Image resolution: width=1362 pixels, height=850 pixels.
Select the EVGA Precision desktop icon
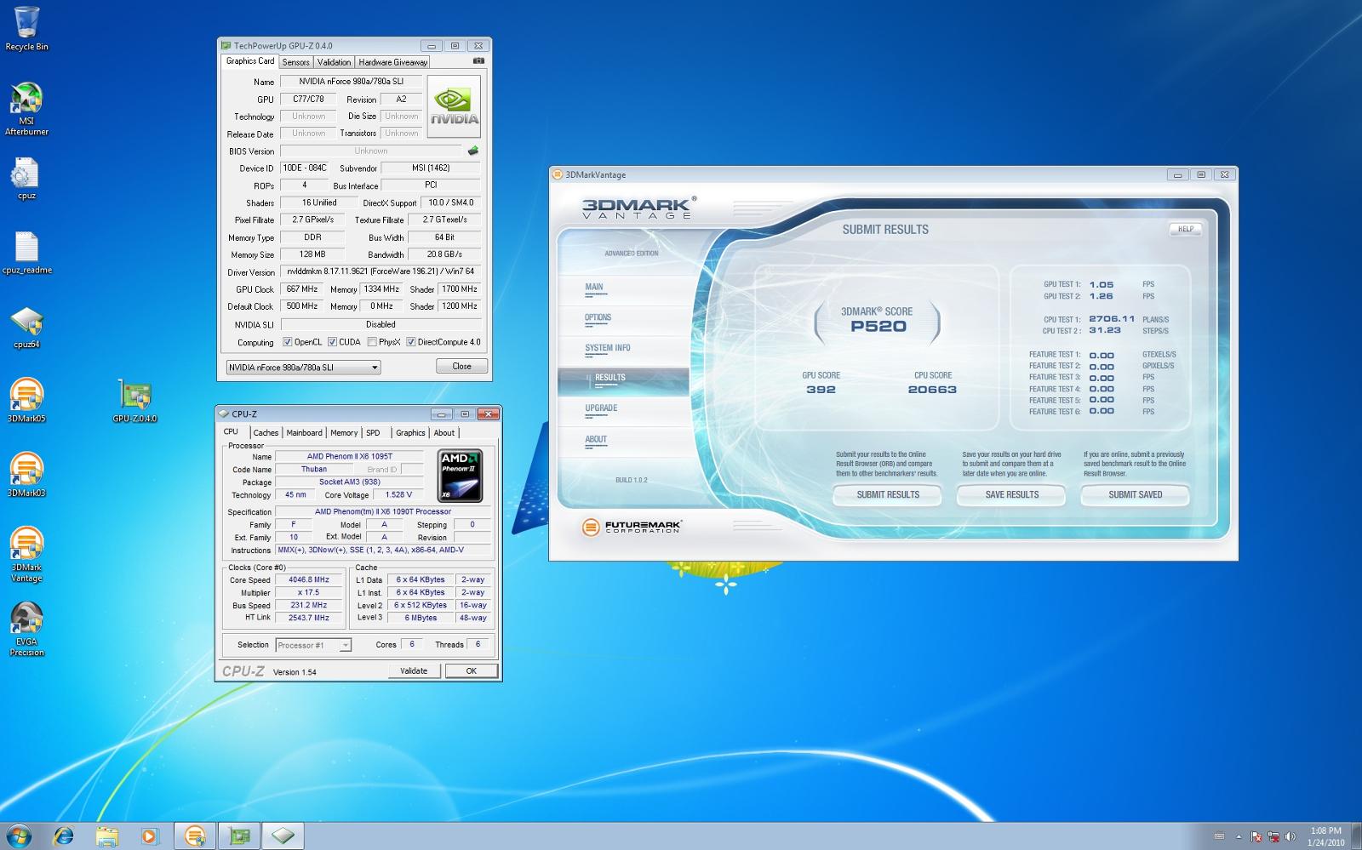26,629
